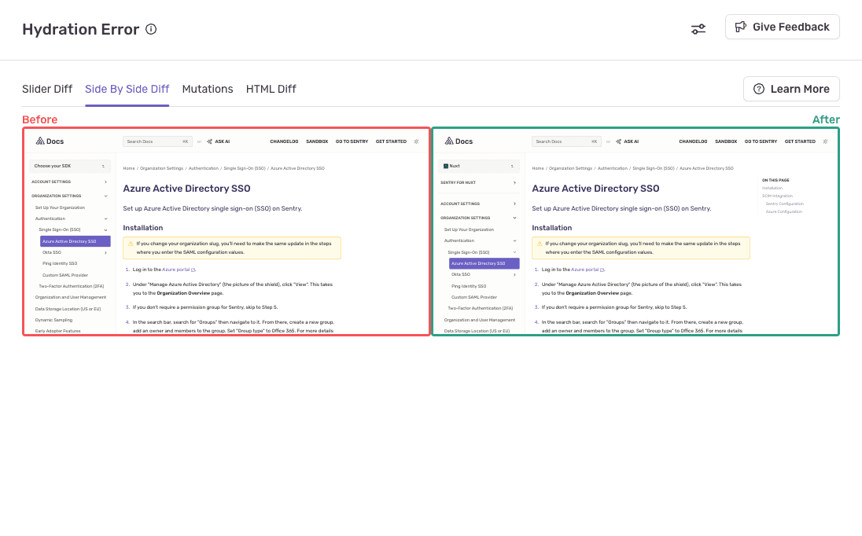The height and width of the screenshot is (536, 862).
Task: Click the ASK AI sparkle icon in the After header
Action: 617,142
